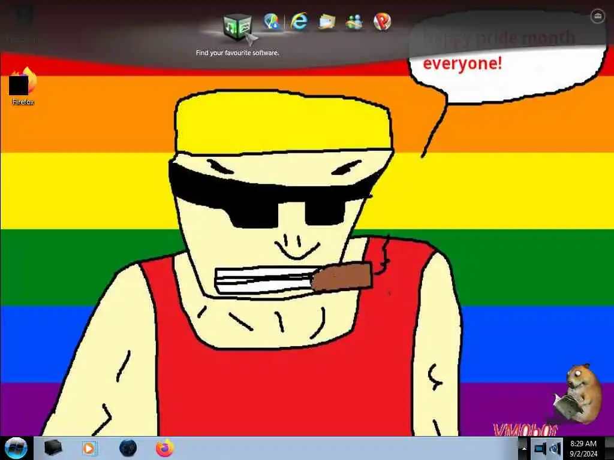Open the black folder taskbar icon
614x460 pixels.
(53, 448)
